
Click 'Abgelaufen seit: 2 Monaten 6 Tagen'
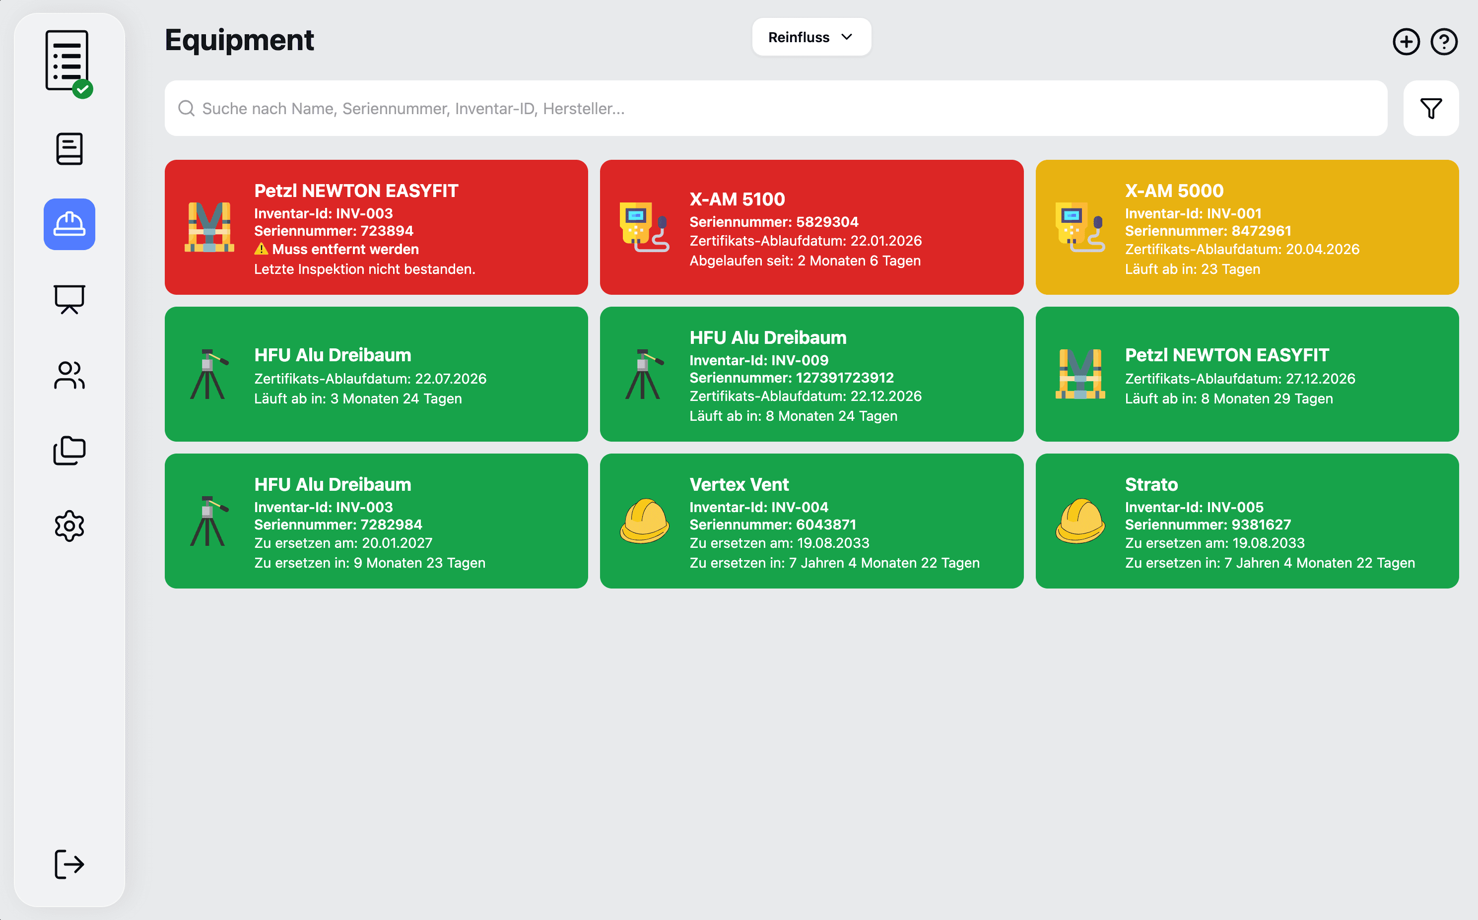805,261
